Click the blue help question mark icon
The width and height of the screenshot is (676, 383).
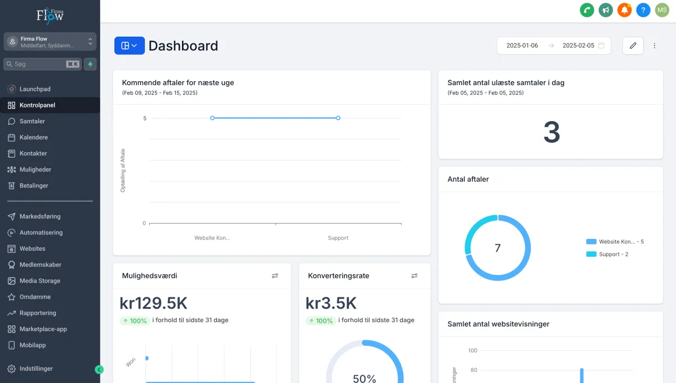(x=643, y=10)
